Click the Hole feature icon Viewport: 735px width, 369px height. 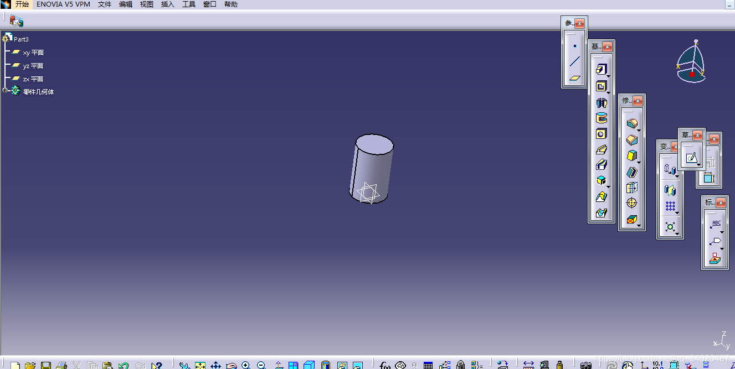(x=601, y=133)
